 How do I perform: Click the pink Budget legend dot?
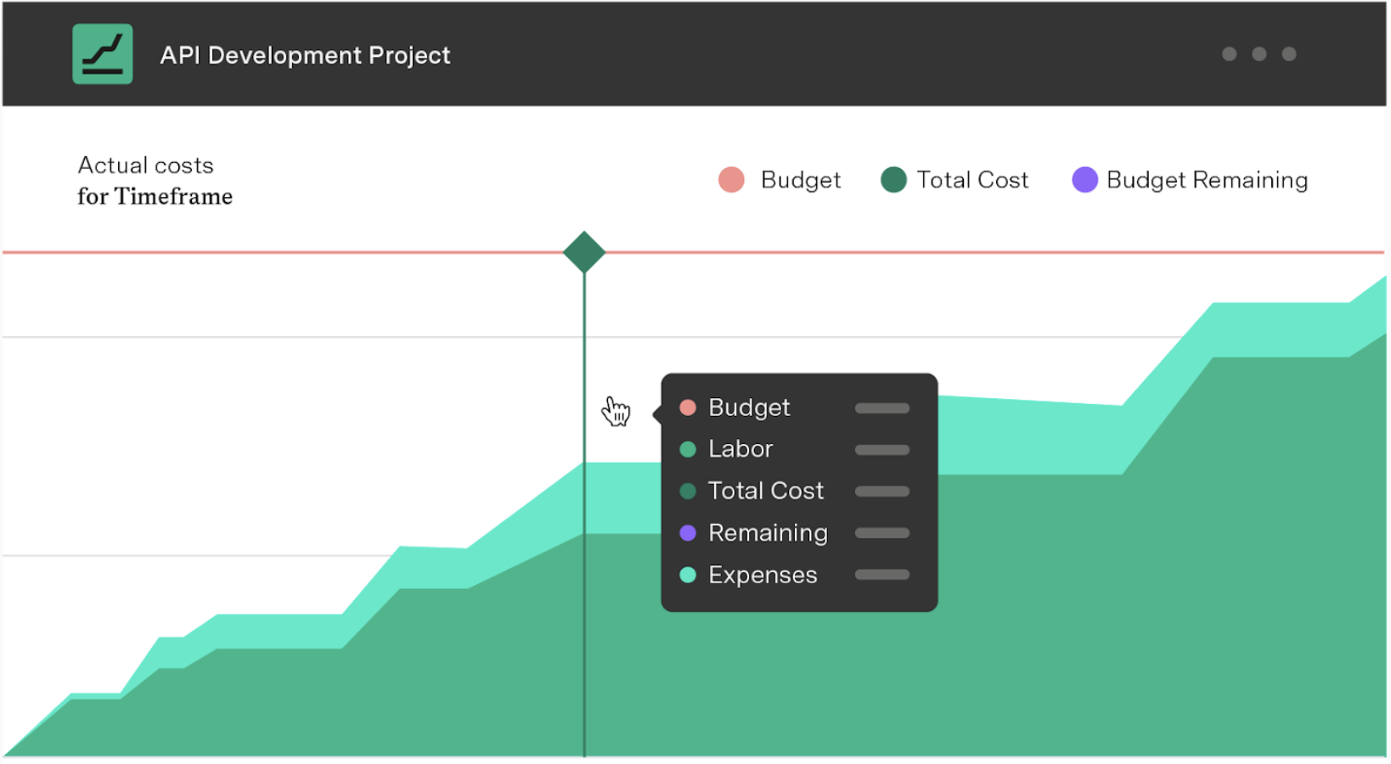click(731, 180)
